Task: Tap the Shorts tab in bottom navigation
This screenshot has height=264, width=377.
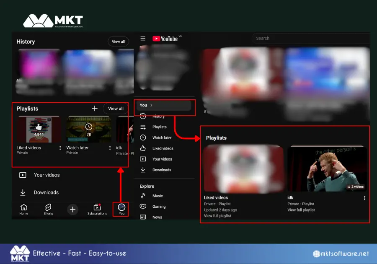Action: (48, 210)
